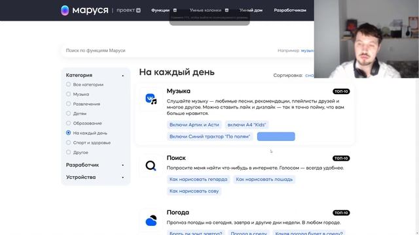Click the example музыка search suggestion
This screenshot has width=419, height=235.
point(308,50)
